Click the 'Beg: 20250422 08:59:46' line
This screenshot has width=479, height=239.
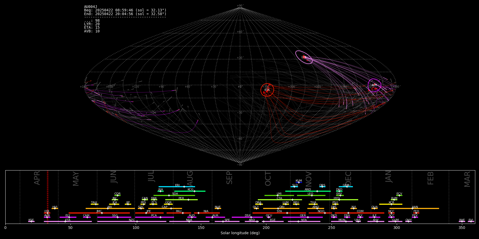[125, 10]
